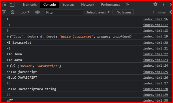Image resolution: width=173 pixels, height=103 pixels.
Task: Click the logged value 72
Action: pos(8,95)
